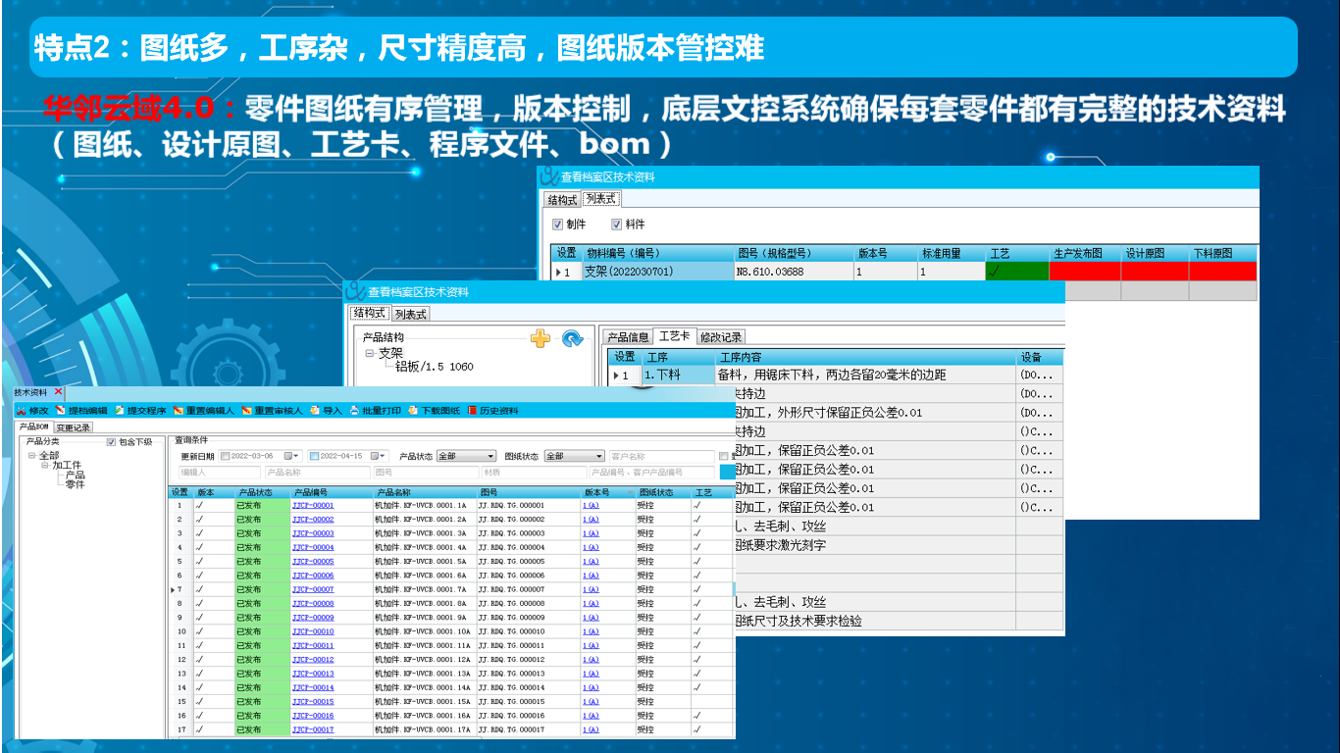The height and width of the screenshot is (753, 1340).
Task: Click the 受控 cell for JJCP-00016
Action: click(663, 716)
